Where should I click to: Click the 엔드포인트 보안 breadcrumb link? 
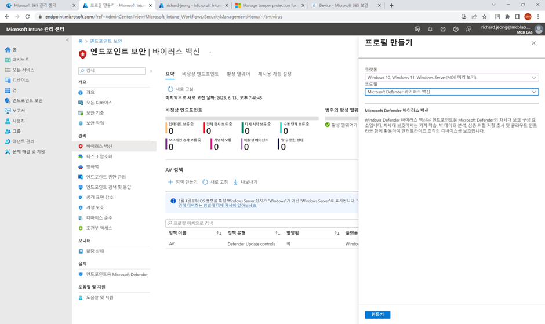106,41
